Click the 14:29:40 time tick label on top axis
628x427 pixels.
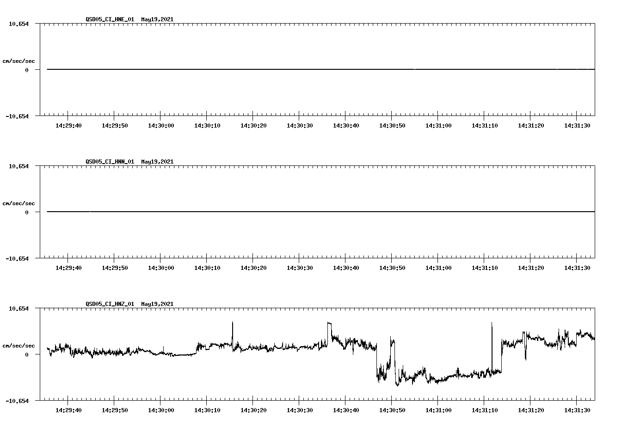pyautogui.click(x=68, y=124)
